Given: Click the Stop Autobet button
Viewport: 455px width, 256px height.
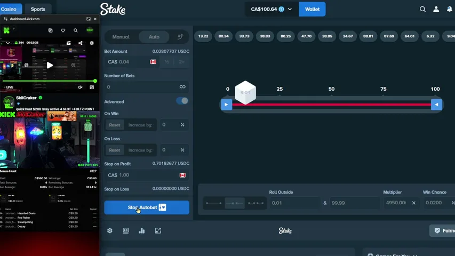Looking at the screenshot, I should (147, 207).
